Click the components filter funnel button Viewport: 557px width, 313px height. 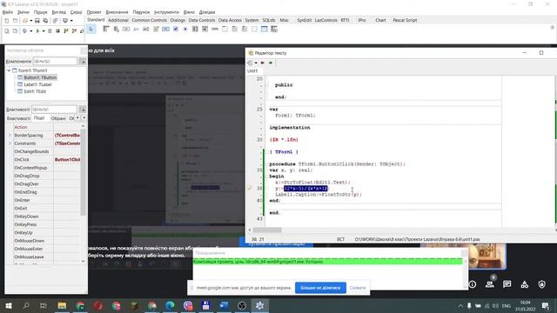pyautogui.click(x=83, y=62)
